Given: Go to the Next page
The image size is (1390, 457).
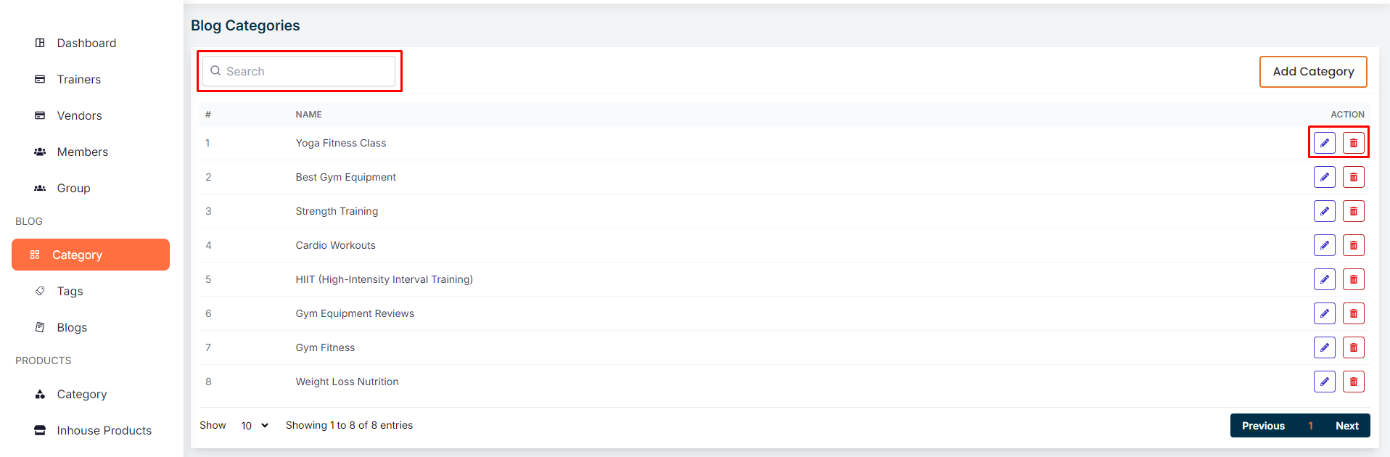Looking at the screenshot, I should click(1346, 426).
